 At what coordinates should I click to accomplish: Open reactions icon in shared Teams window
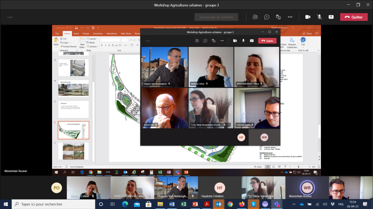213,41
